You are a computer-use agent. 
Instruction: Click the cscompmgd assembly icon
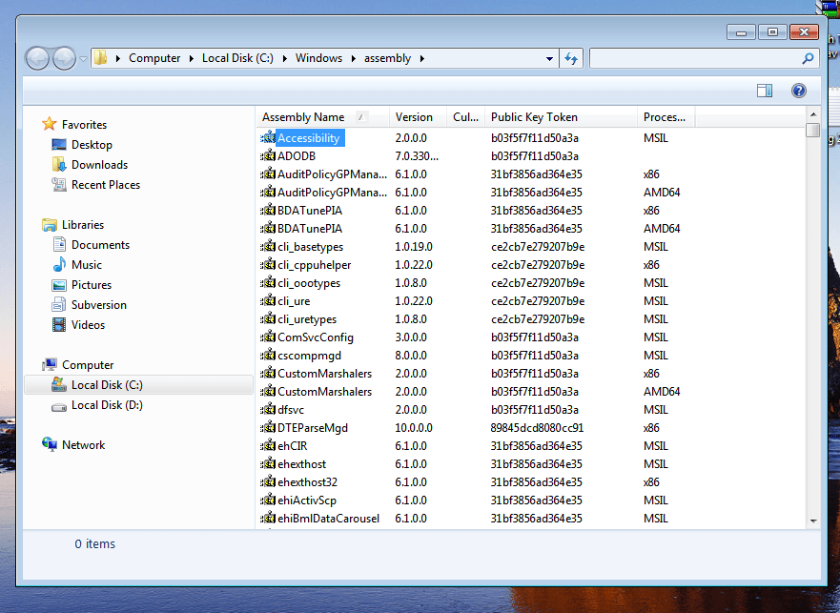click(x=268, y=356)
